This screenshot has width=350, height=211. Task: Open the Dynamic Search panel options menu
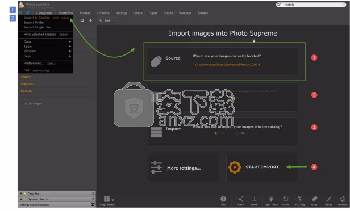[x=93, y=199]
